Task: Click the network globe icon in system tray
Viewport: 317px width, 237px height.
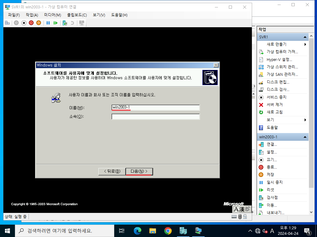Action: coord(258,231)
